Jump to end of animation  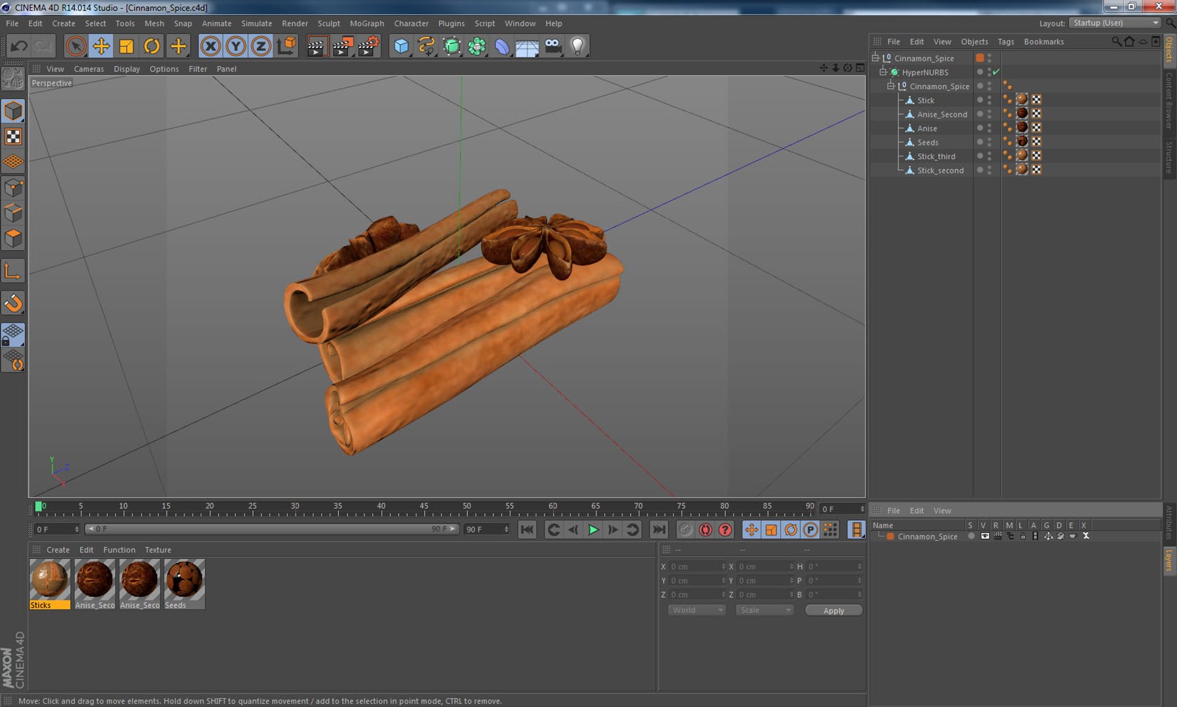click(x=659, y=530)
